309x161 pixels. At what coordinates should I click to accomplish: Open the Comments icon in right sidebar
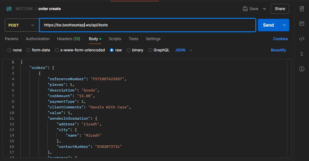(x=302, y=24)
